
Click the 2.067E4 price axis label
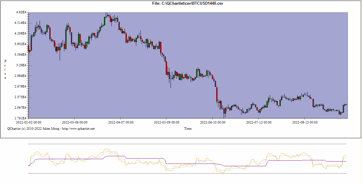pos(21,108)
